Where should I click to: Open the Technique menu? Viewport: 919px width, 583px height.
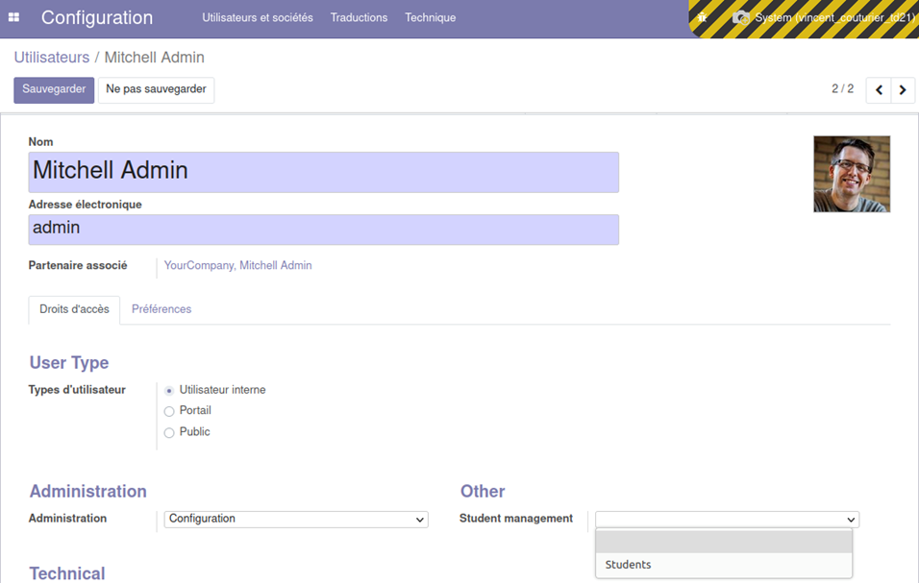430,17
